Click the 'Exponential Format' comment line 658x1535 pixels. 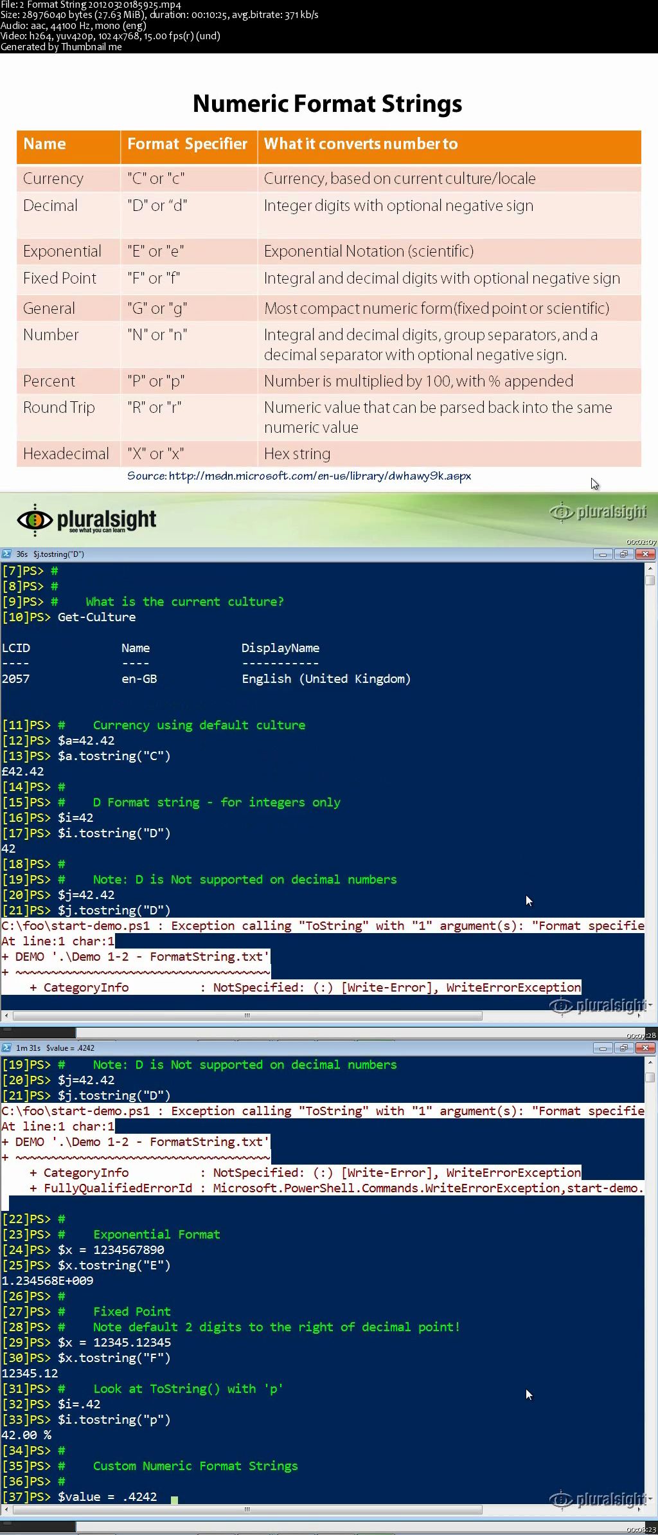point(157,1235)
